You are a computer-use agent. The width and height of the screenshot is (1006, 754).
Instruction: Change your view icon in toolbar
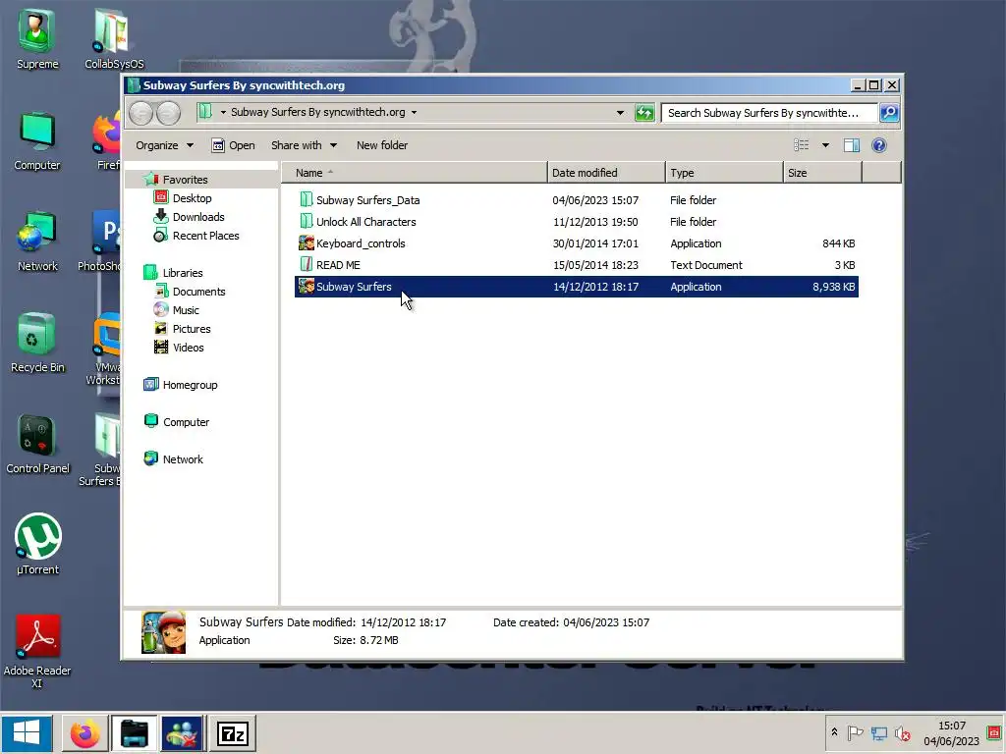802,145
